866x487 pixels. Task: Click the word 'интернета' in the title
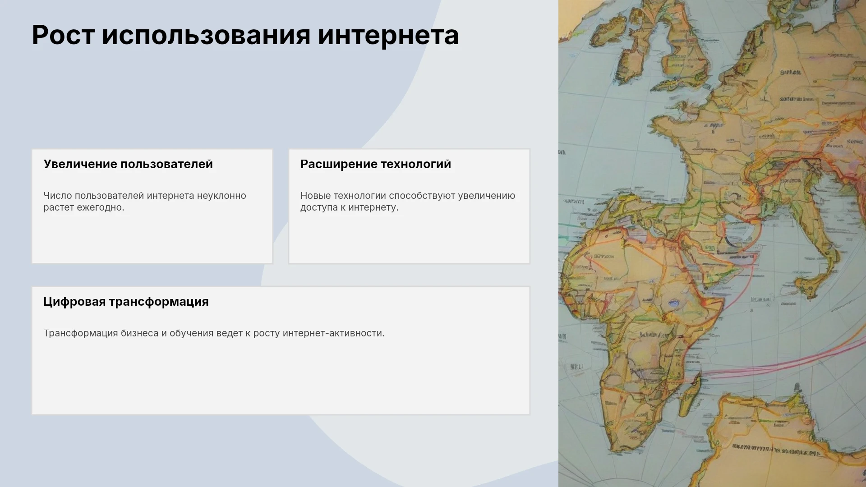388,35
